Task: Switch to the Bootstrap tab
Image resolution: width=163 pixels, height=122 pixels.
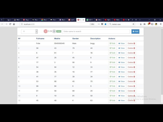Action: [x=63, y=20]
